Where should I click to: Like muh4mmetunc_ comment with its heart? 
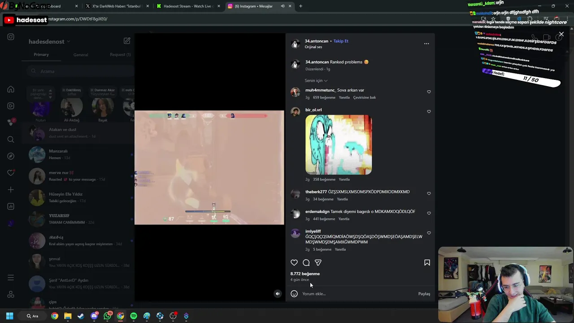pyautogui.click(x=429, y=92)
